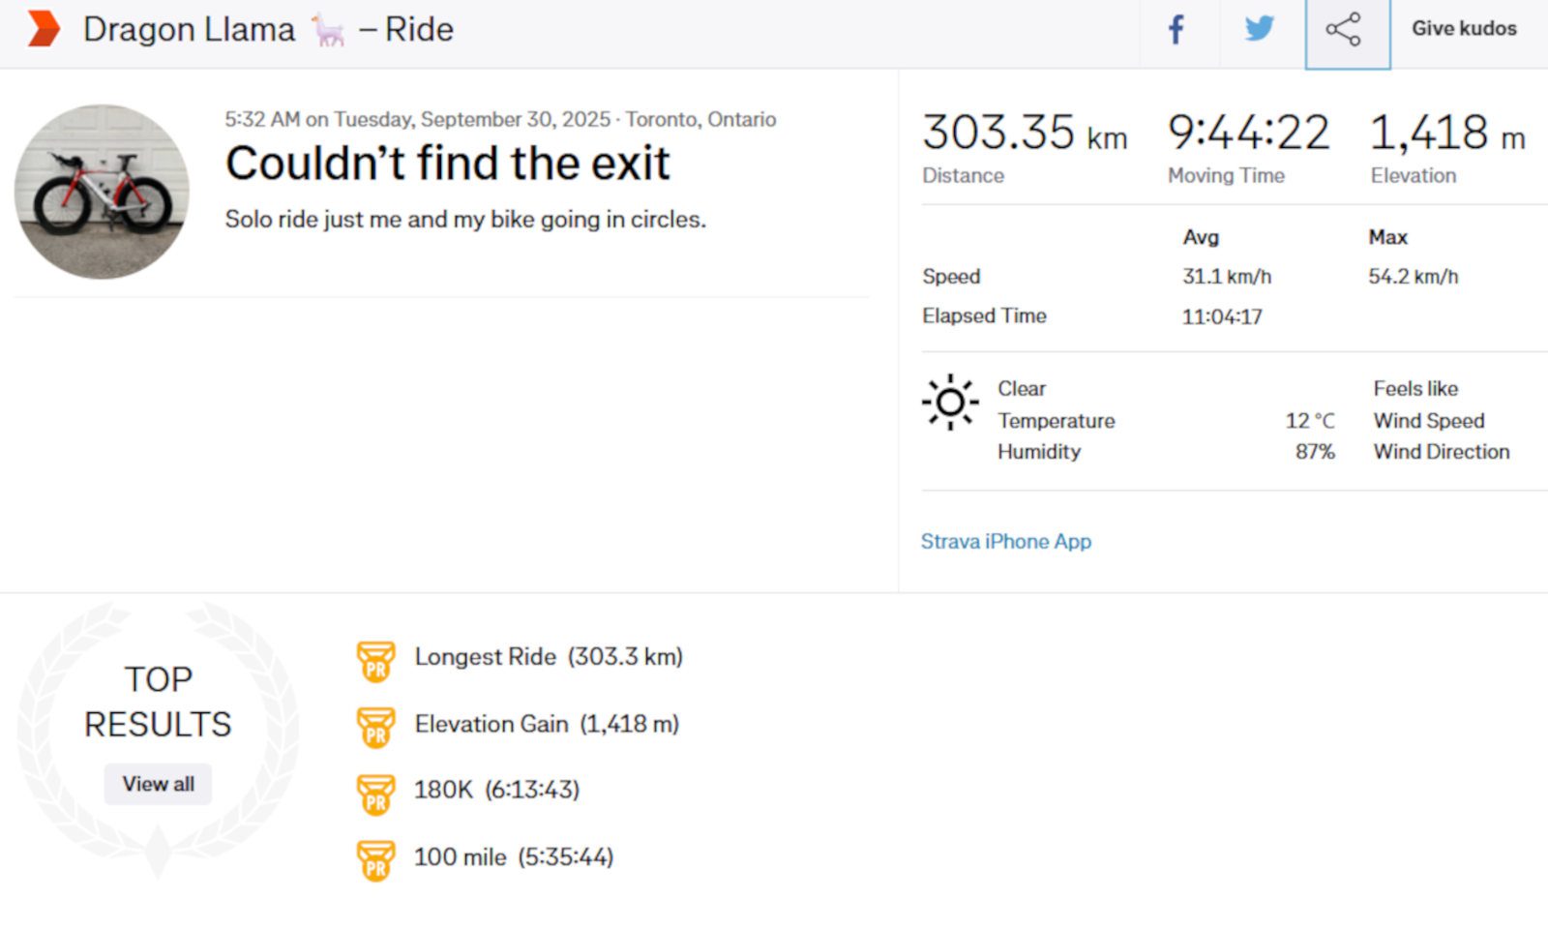Open the 180K best effort result
Image resolution: width=1548 pixels, height=929 pixels.
point(496,790)
